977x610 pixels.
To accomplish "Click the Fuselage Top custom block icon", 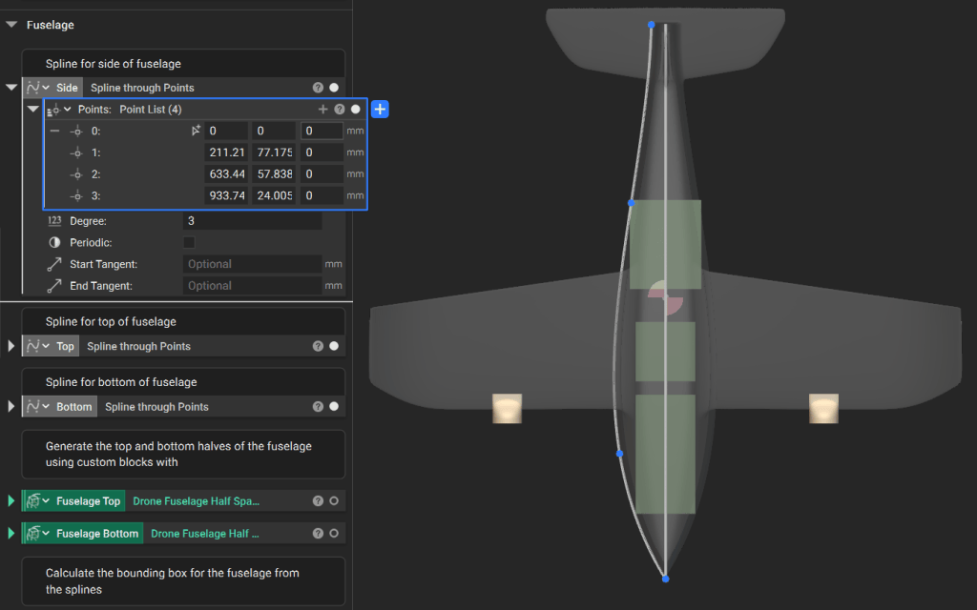I will pos(33,500).
